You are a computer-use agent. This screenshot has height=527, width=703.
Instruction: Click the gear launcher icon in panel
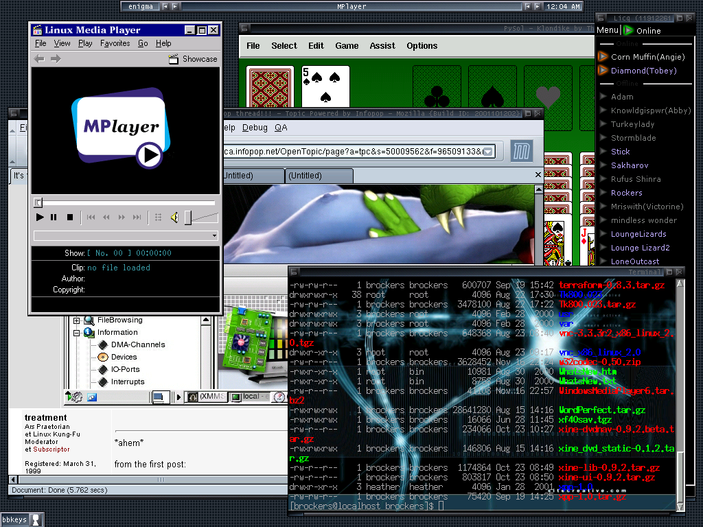coord(74,397)
